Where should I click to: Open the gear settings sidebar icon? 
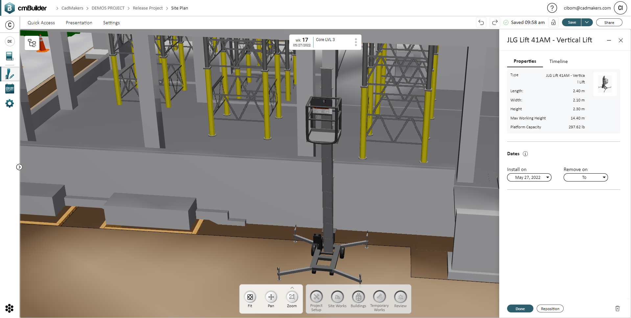point(10,103)
